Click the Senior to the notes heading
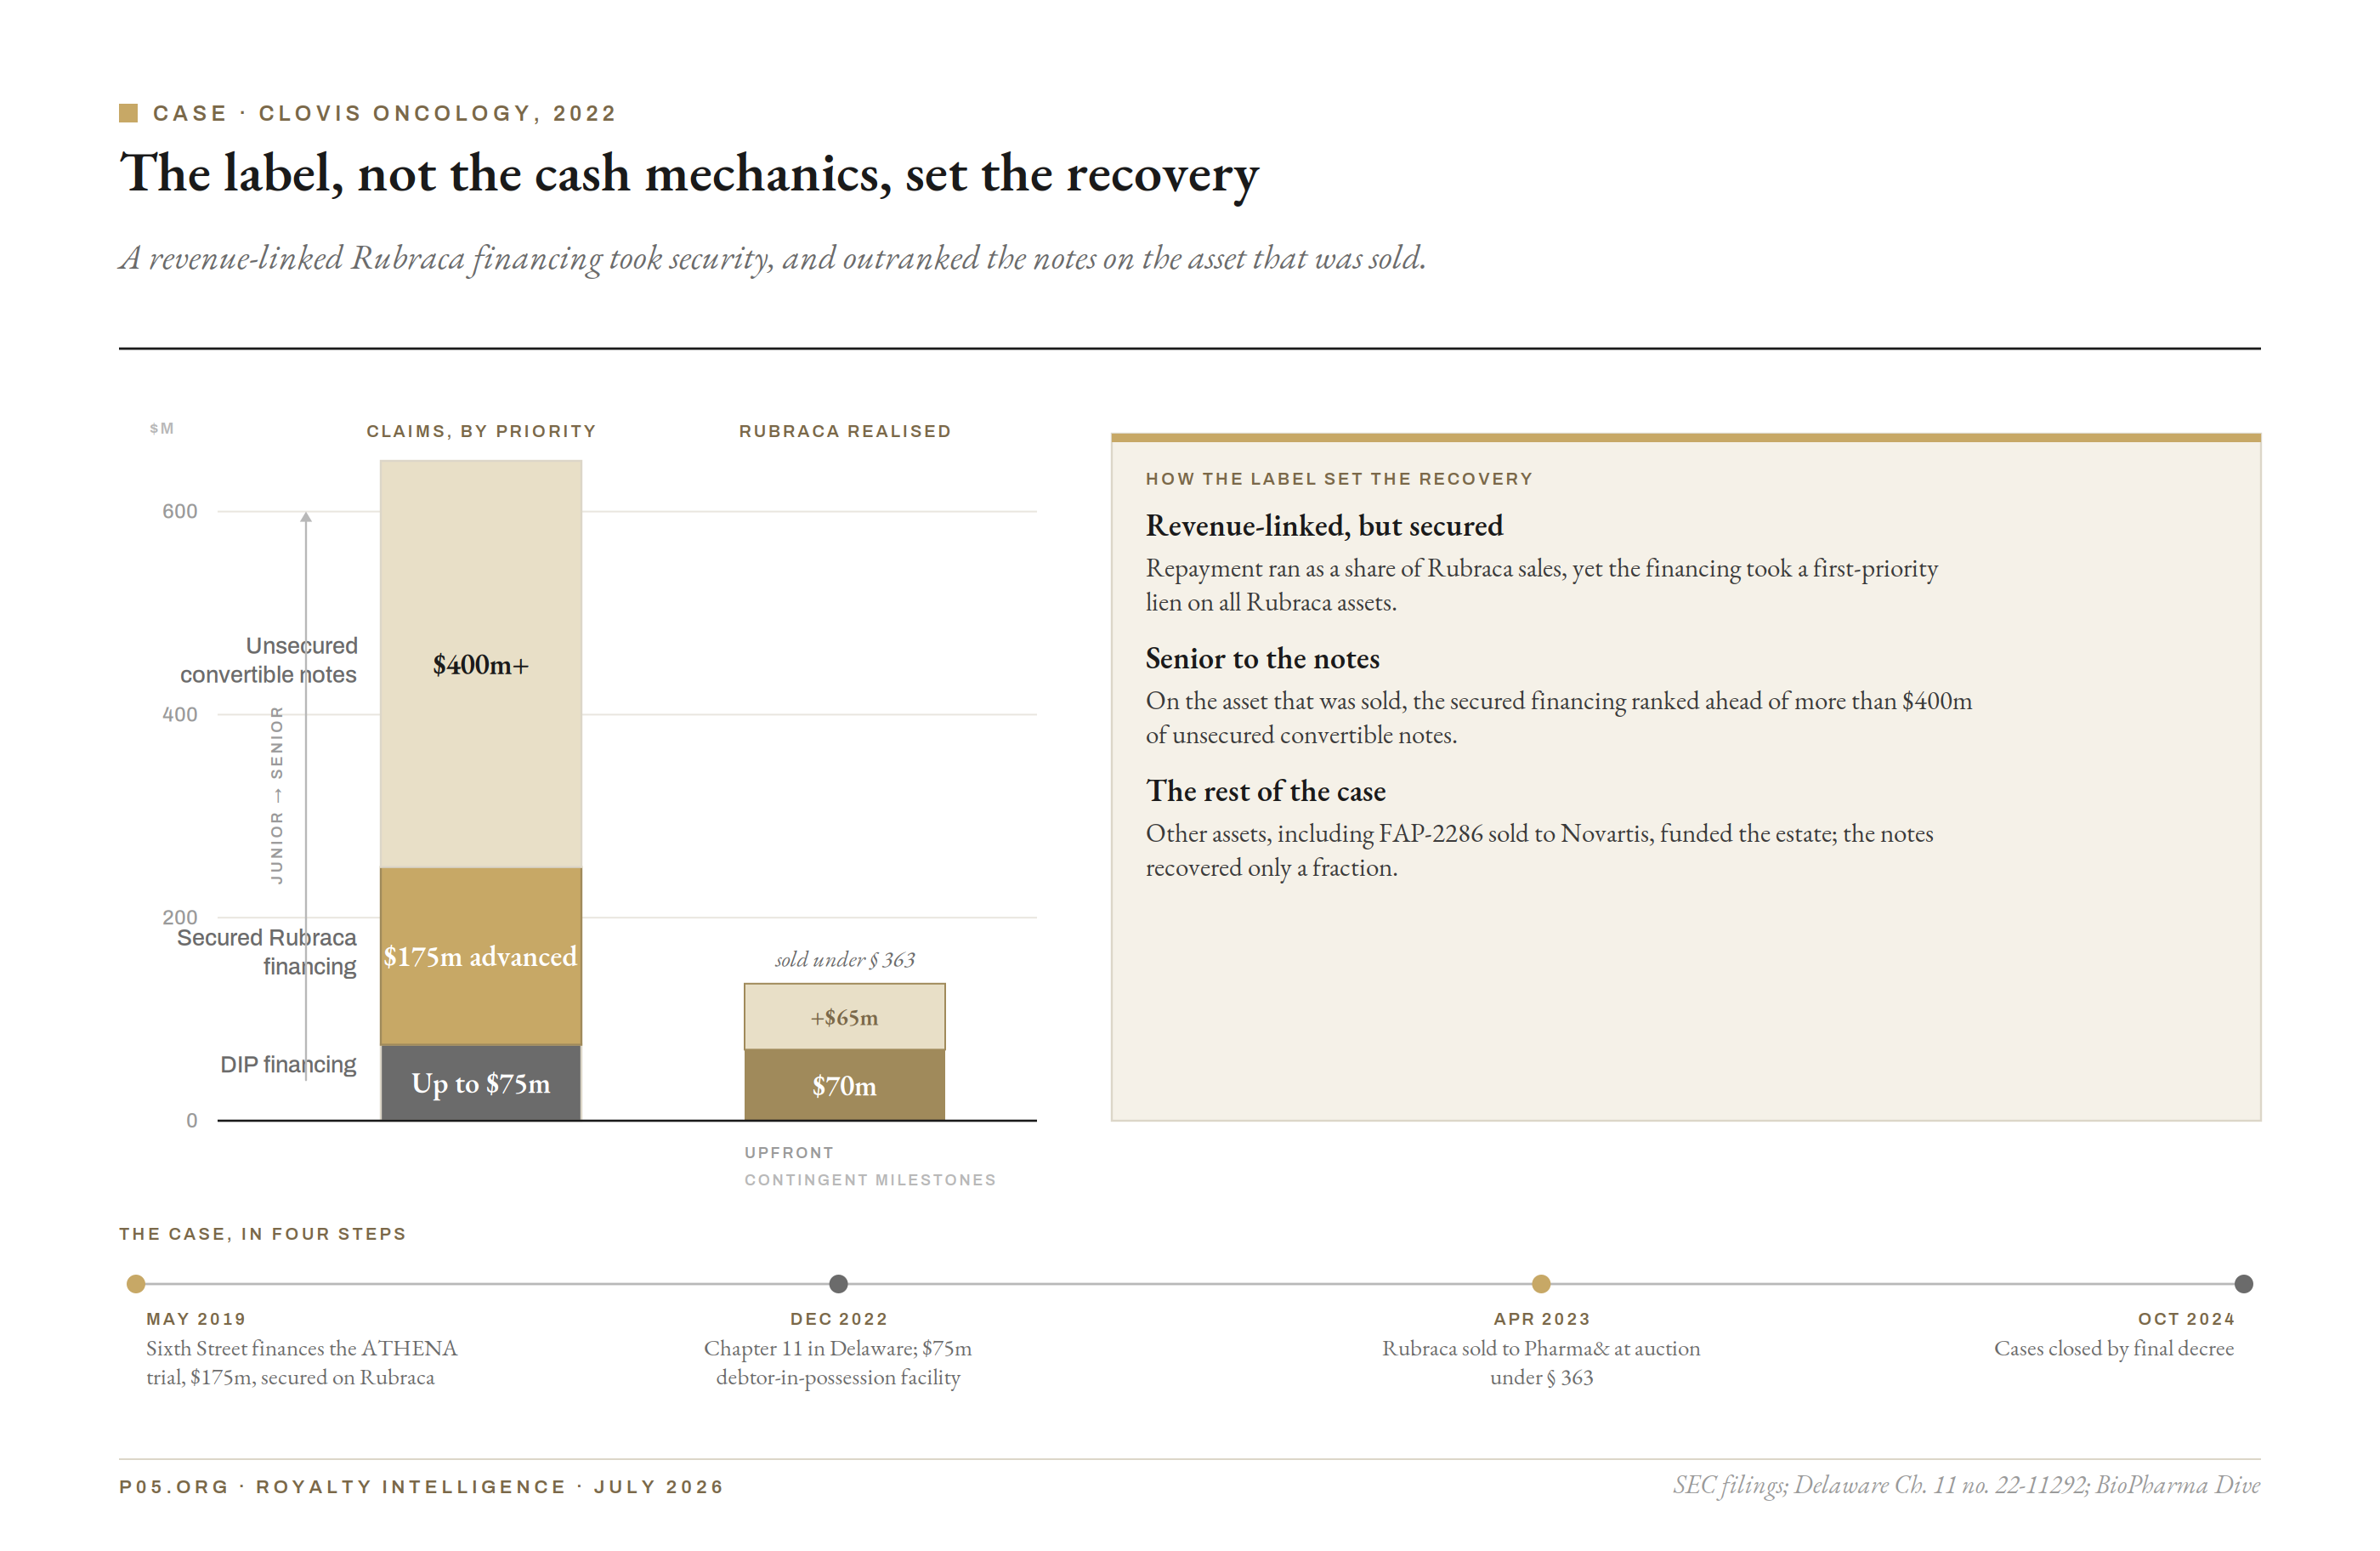Screen dimensions: 2380x1551 tap(1262, 658)
